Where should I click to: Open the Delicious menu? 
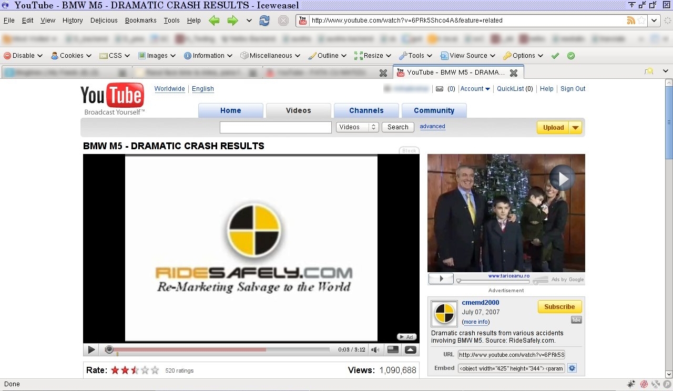[x=104, y=20]
